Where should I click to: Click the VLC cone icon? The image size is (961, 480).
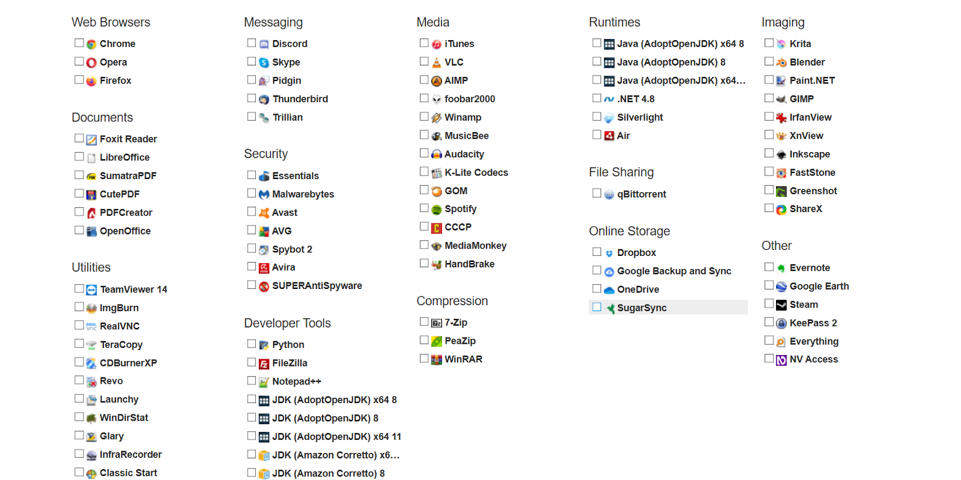coord(437,62)
